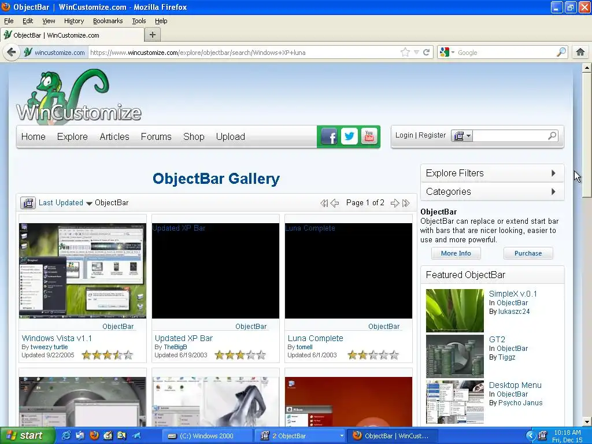Viewport: 592px width, 444px height.
Task: Click star rating of Windows Vista v1.1
Action: pyautogui.click(x=108, y=355)
